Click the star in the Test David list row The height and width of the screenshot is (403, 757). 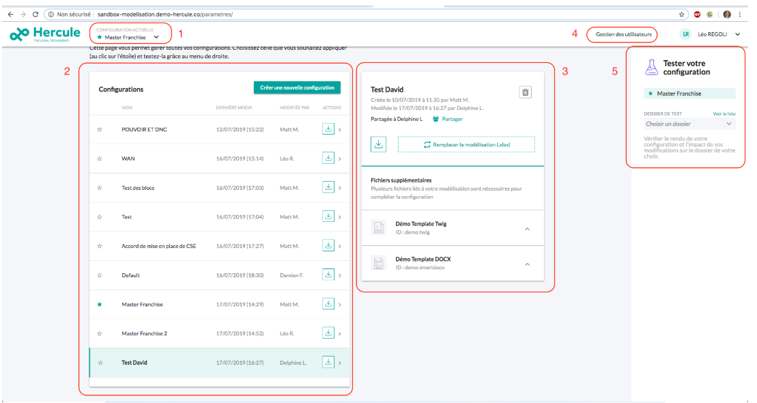coord(100,363)
